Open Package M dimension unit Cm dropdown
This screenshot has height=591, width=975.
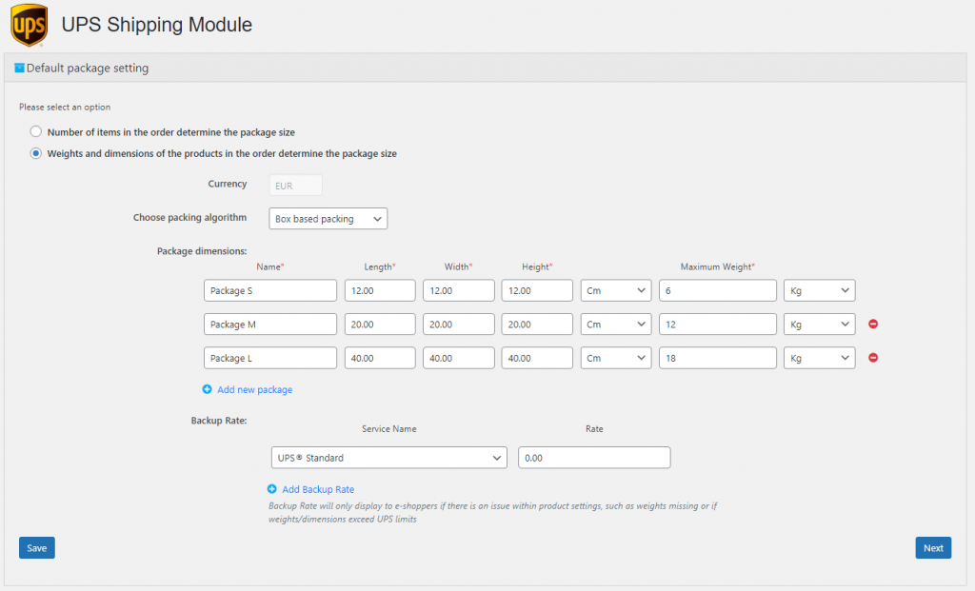tap(616, 324)
